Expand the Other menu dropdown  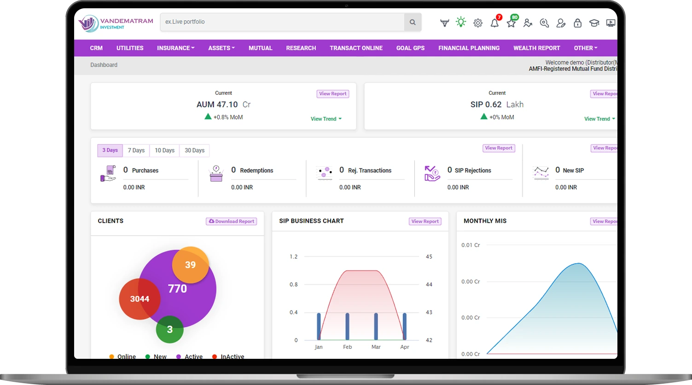tap(586, 48)
